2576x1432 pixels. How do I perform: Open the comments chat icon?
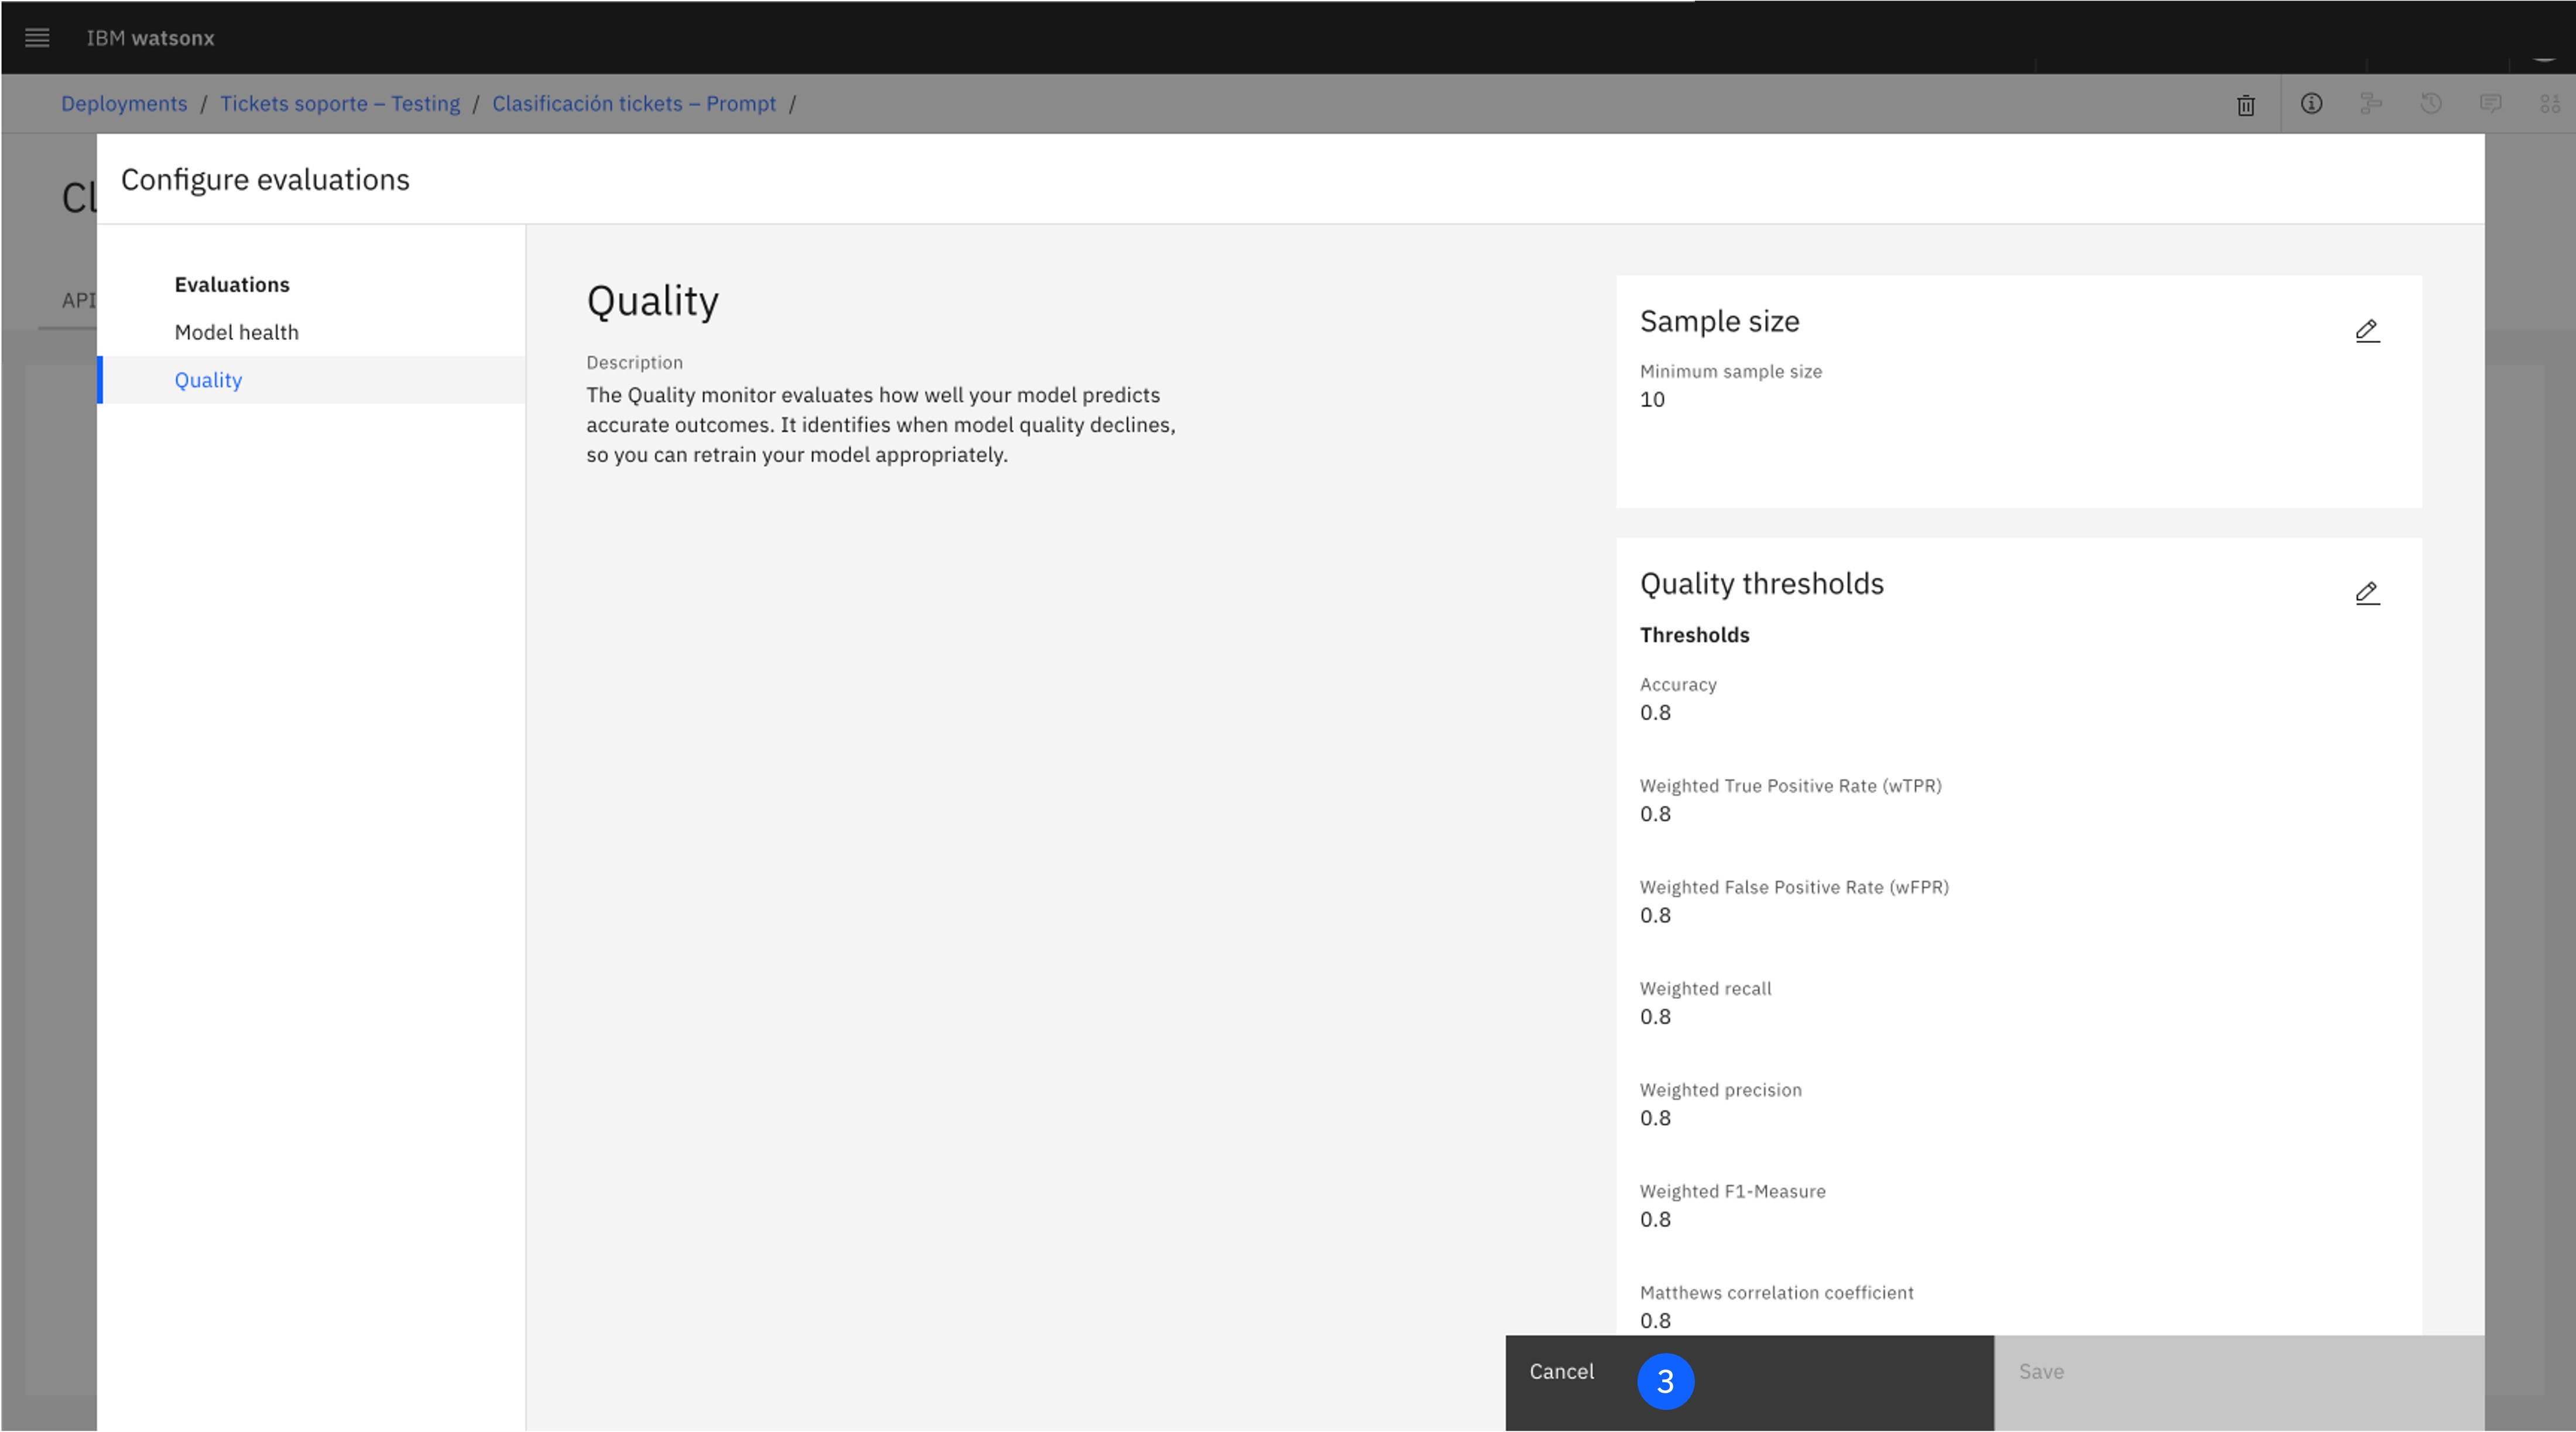tap(2491, 104)
